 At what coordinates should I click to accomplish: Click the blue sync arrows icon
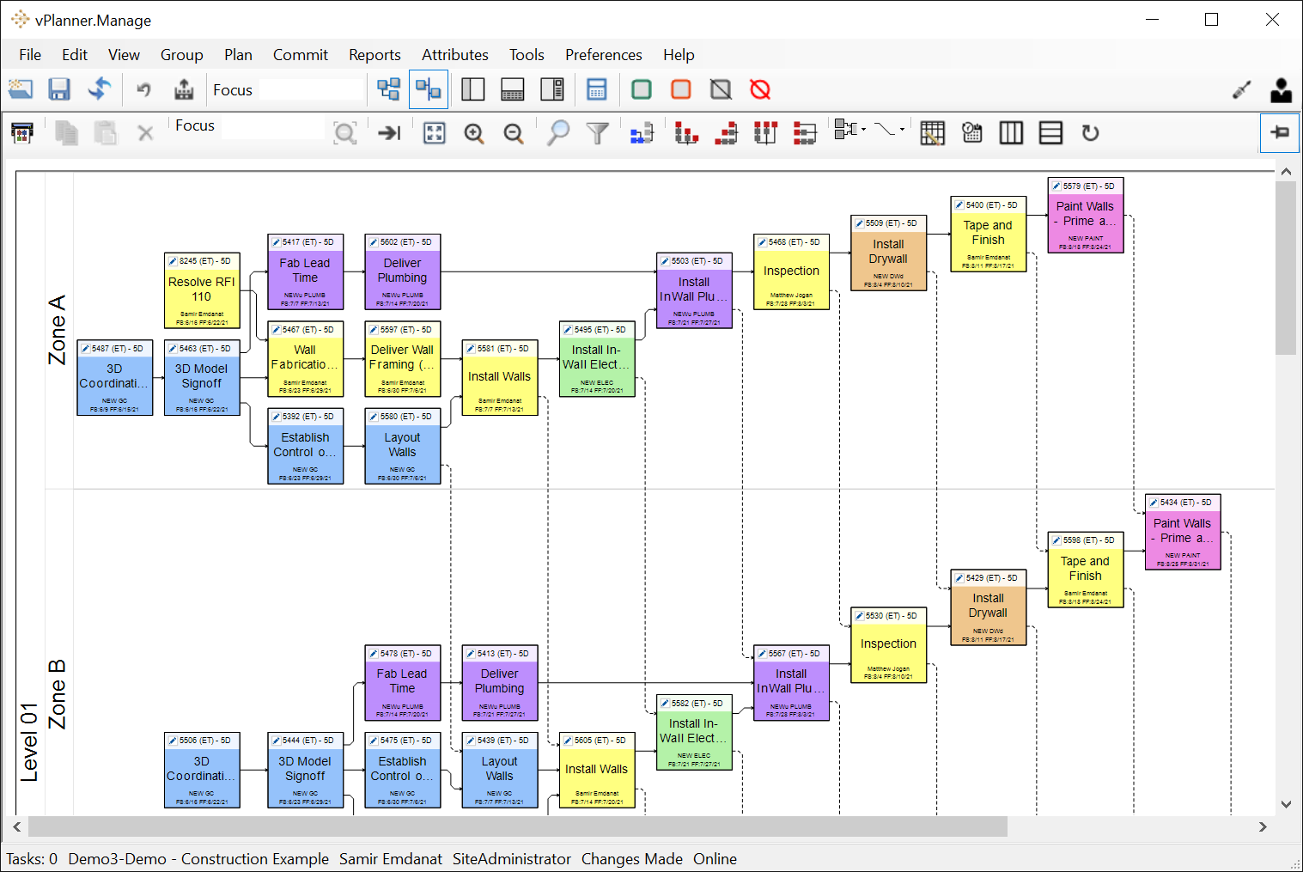(x=100, y=89)
